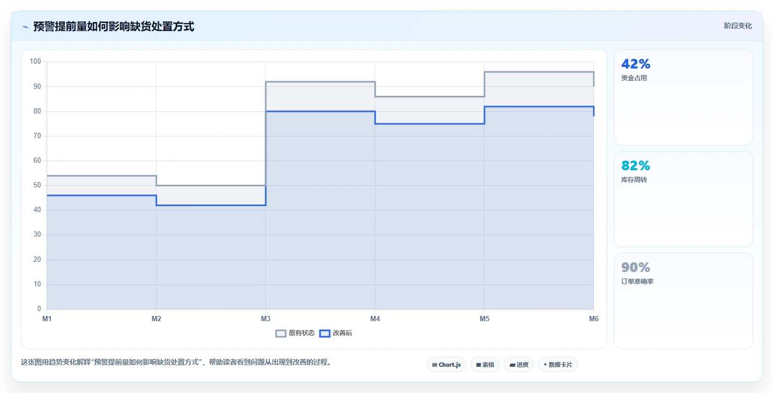This screenshot has width=774, height=393.
Task: Click the M5 x-axis label
Action: [485, 319]
